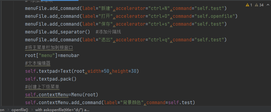Click the chevron before the openfile() breadcrumb
This screenshot has height=112, width=271.
click(x=8, y=110)
